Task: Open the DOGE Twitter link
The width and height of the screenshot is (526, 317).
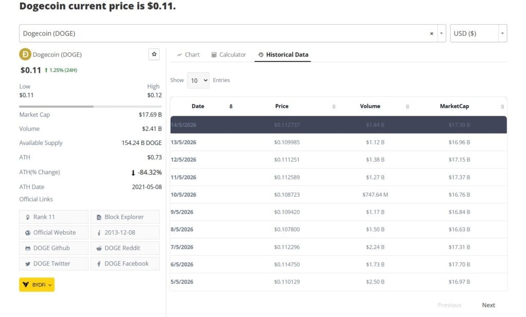Action: coord(53,264)
